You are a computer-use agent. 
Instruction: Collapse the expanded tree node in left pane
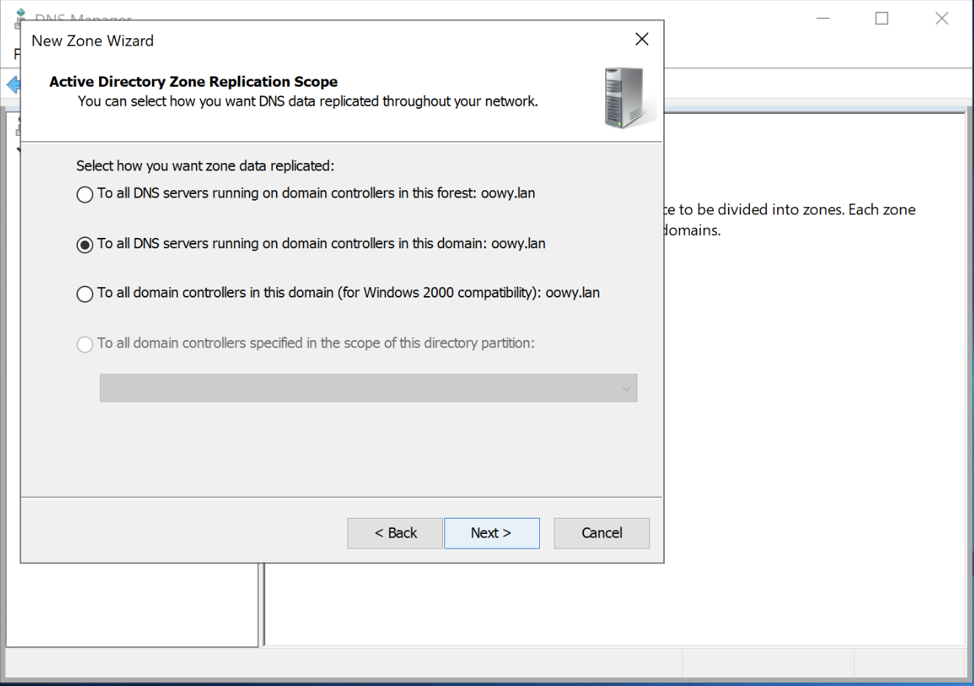point(18,149)
